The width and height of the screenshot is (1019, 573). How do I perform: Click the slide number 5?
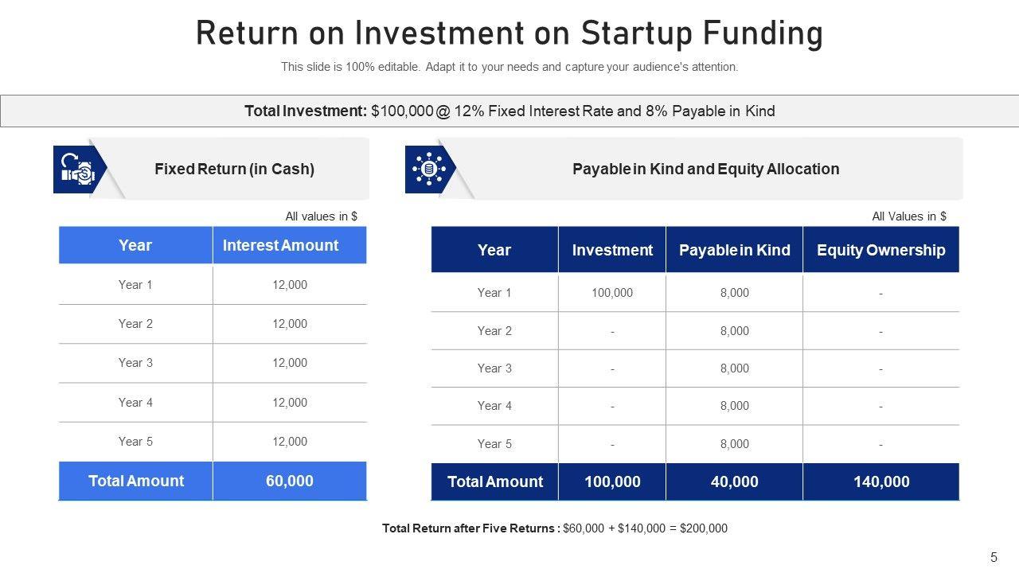click(994, 557)
